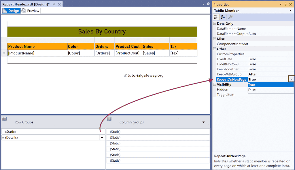Expand the (Details) row group dropdown

click(x=102, y=137)
